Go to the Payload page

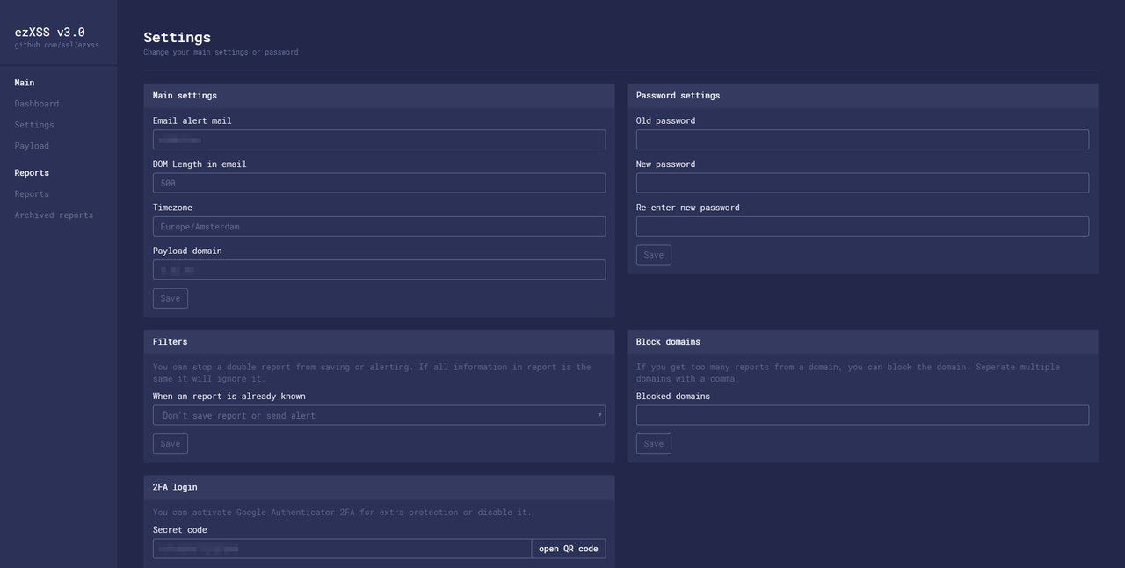pos(32,146)
